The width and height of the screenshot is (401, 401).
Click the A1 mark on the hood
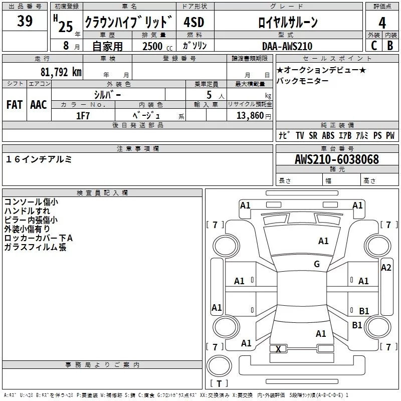323,241
